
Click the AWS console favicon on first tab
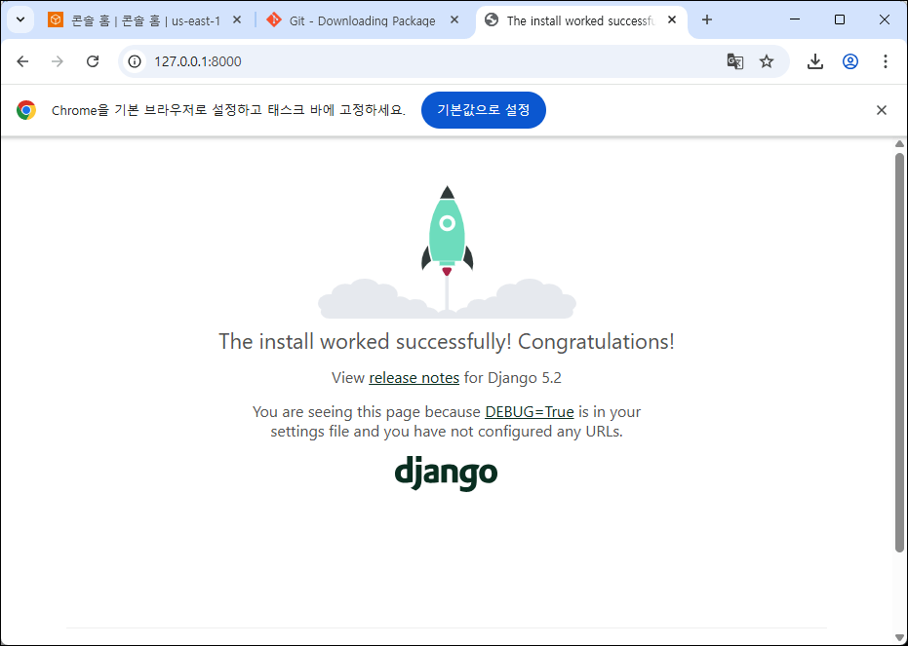click(56, 19)
